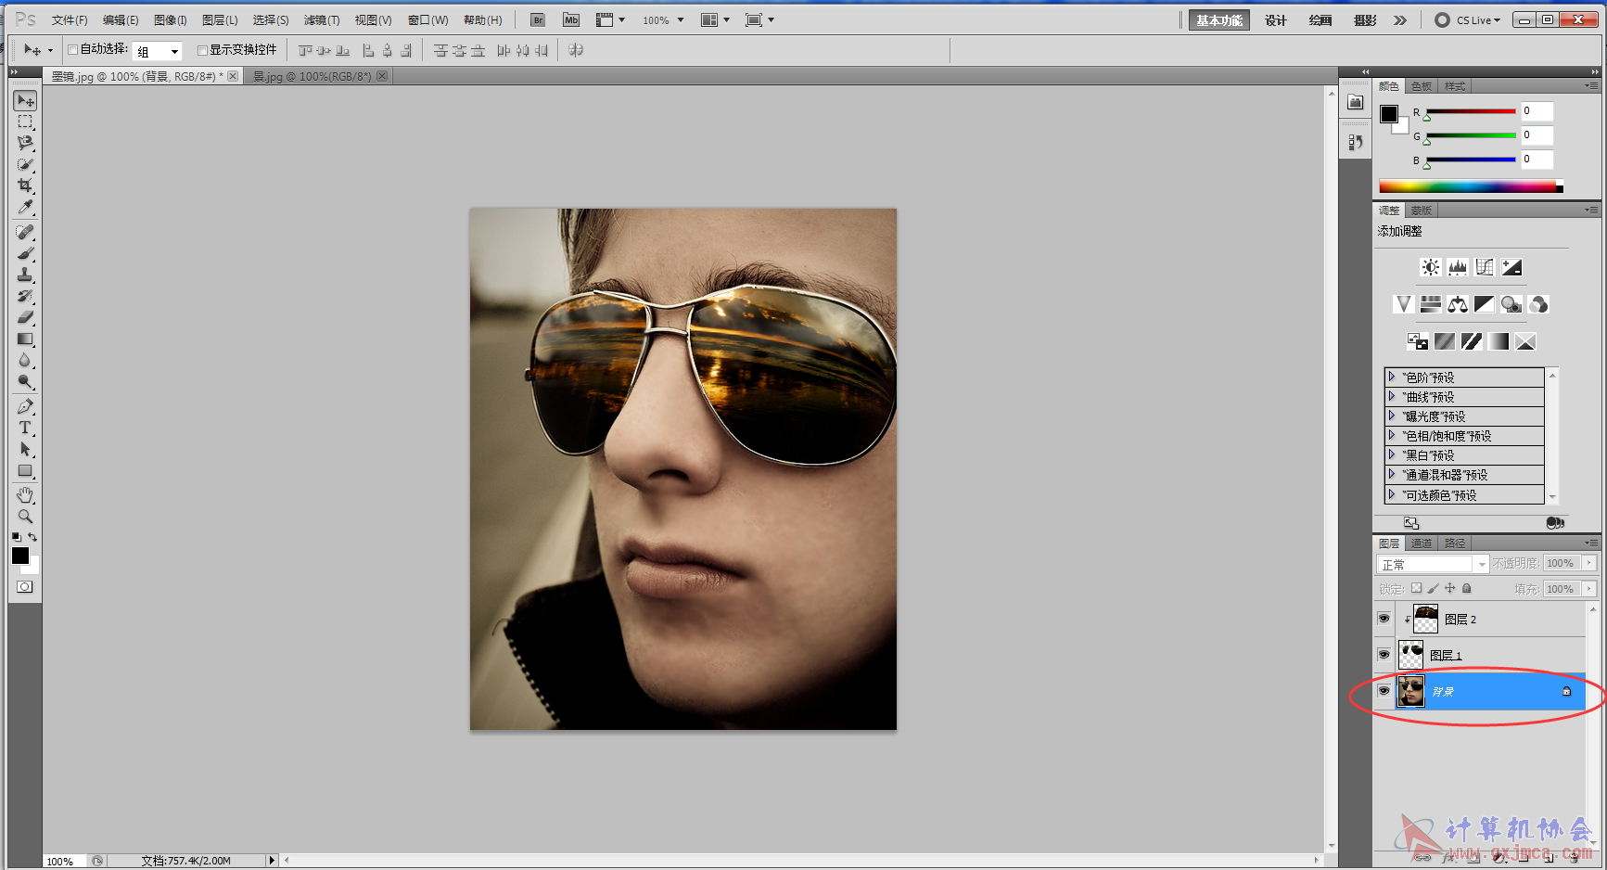Switch to the 蒙版 tab
Viewport: 1607px width, 870px height.
(x=1422, y=211)
